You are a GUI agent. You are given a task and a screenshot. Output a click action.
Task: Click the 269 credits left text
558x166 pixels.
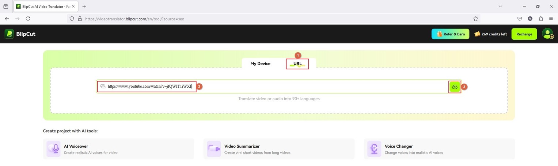494,34
